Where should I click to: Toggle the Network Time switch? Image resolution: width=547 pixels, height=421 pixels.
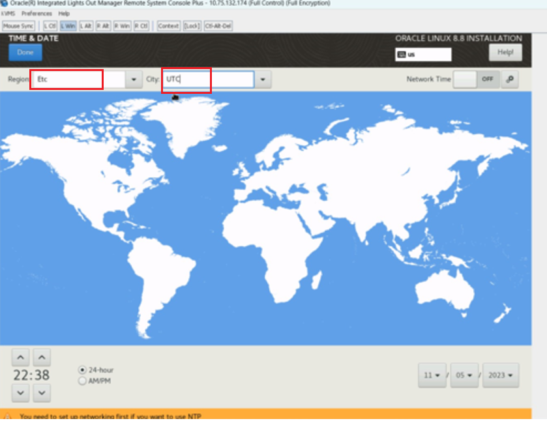476,79
